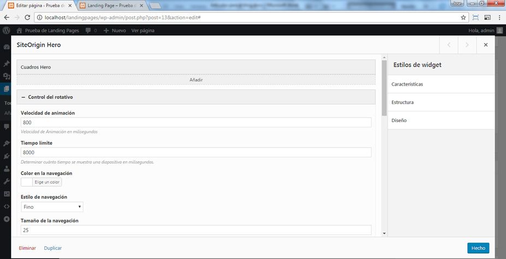The width and height of the screenshot is (506, 259).
Task: Pick a color with Elige un color swatch
Action: click(x=41, y=182)
